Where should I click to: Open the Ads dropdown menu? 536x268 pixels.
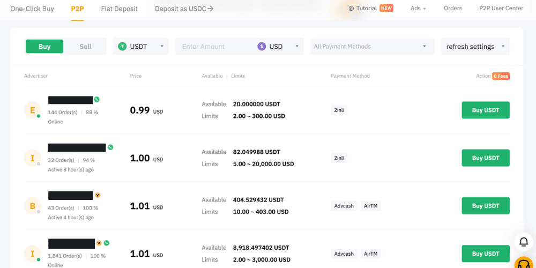click(418, 9)
